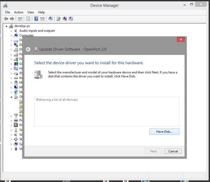The height and width of the screenshot is (182, 210).
Task: Expand the category starting with 'Sy'
Action: pyautogui.click(x=11, y=144)
